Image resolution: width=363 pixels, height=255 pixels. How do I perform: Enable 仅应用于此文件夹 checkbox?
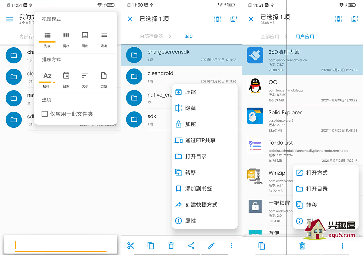tap(45, 114)
